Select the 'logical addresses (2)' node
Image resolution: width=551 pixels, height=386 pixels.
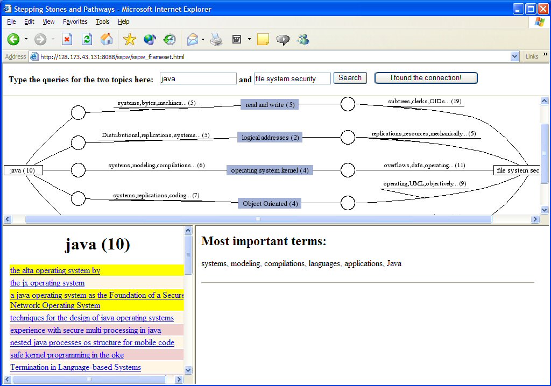tap(270, 137)
